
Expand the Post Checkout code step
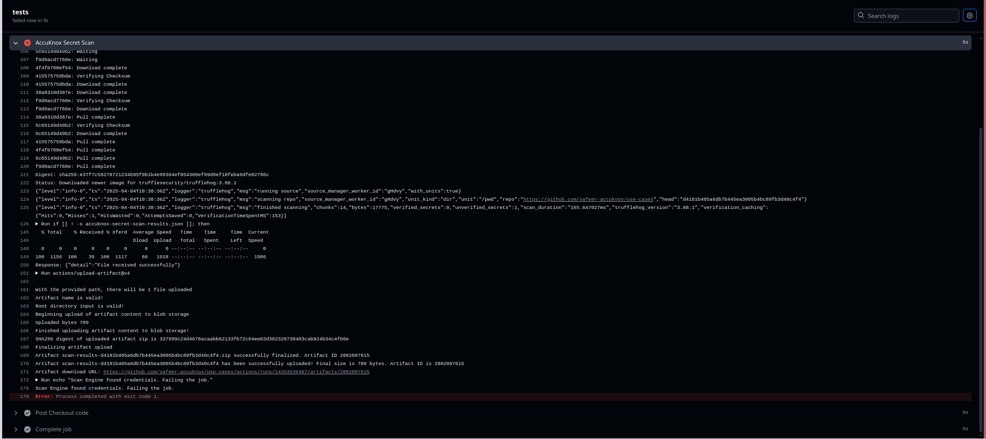point(16,413)
